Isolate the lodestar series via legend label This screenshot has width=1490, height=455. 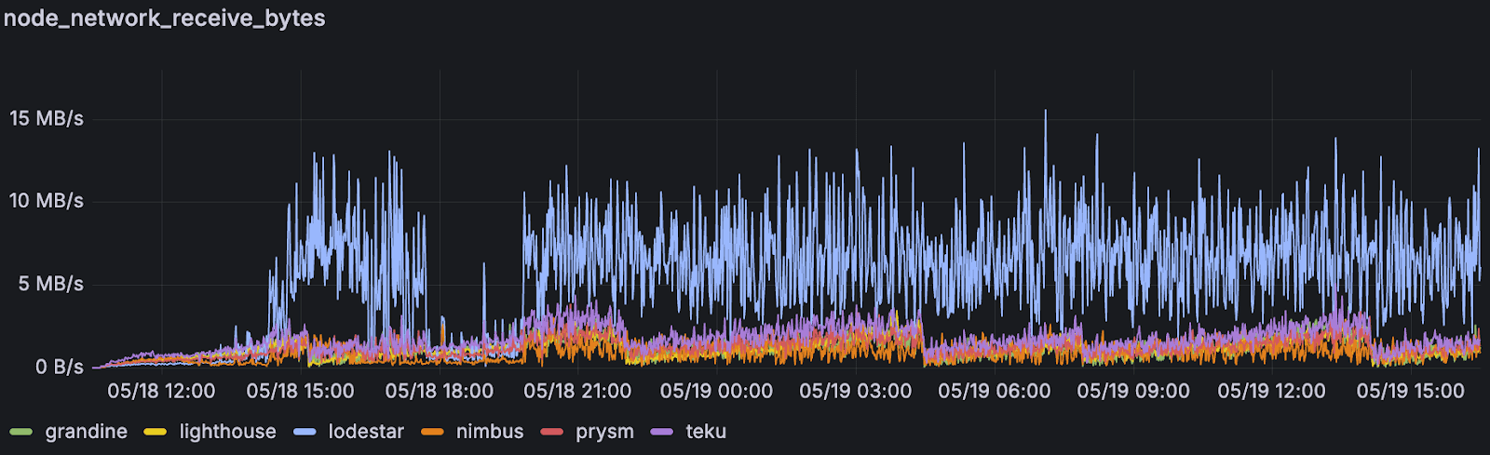click(x=366, y=432)
